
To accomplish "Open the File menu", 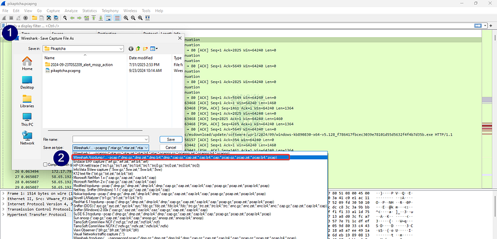I will 5,11.
